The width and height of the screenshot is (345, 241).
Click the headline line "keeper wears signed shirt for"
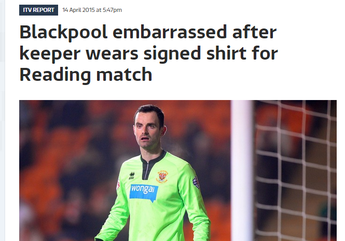click(149, 53)
